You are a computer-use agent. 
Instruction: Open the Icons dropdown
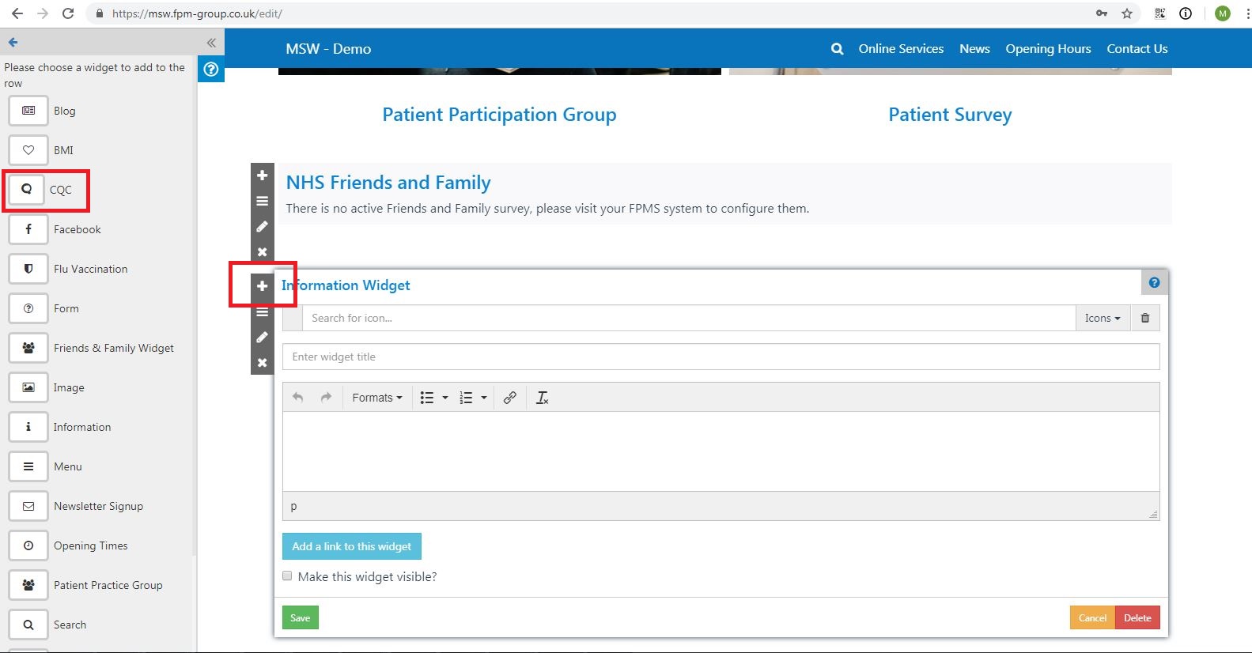(x=1102, y=318)
